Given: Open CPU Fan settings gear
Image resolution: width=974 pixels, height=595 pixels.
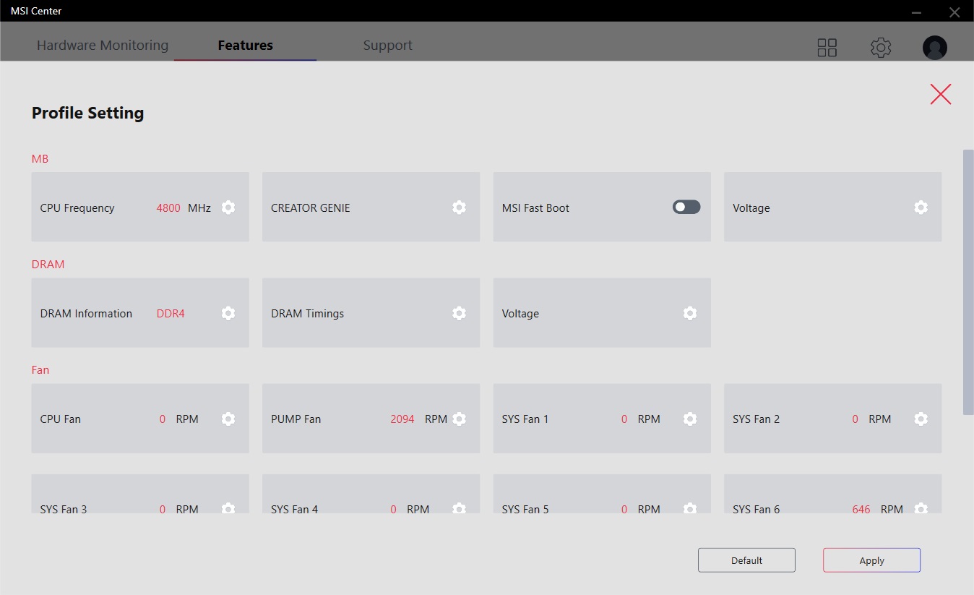Looking at the screenshot, I should [x=228, y=419].
